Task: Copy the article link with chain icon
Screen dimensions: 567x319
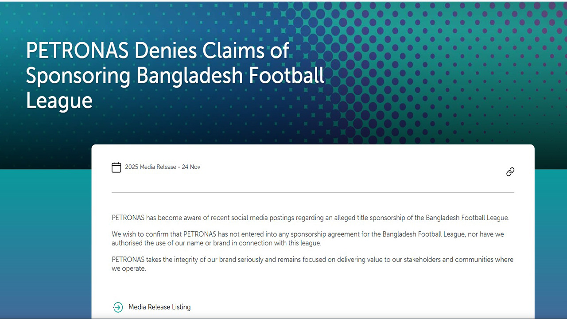Action: [x=510, y=172]
